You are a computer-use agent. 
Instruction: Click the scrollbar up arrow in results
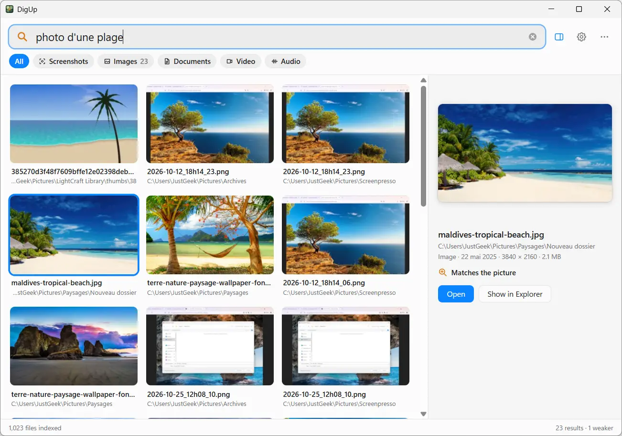click(x=423, y=81)
